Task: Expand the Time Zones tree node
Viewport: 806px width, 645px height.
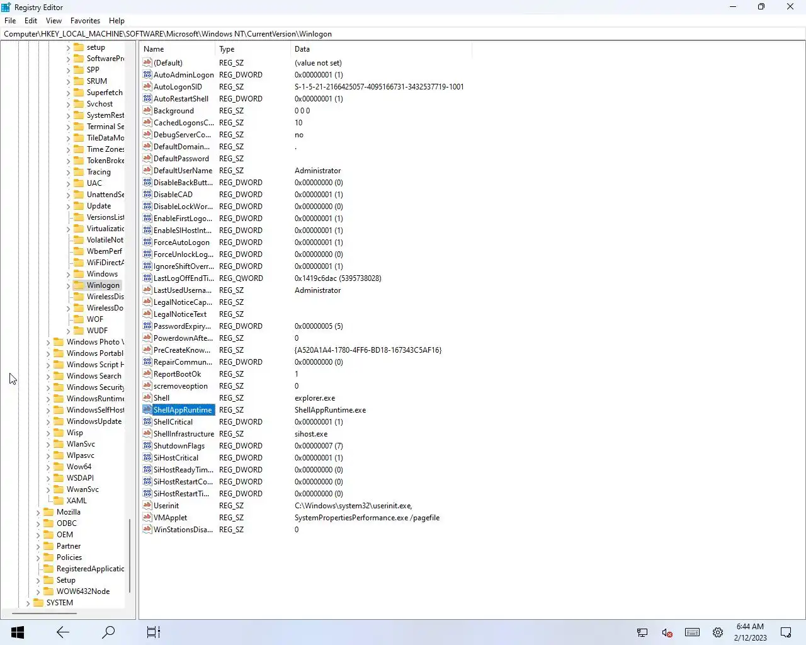Action: tap(68, 149)
